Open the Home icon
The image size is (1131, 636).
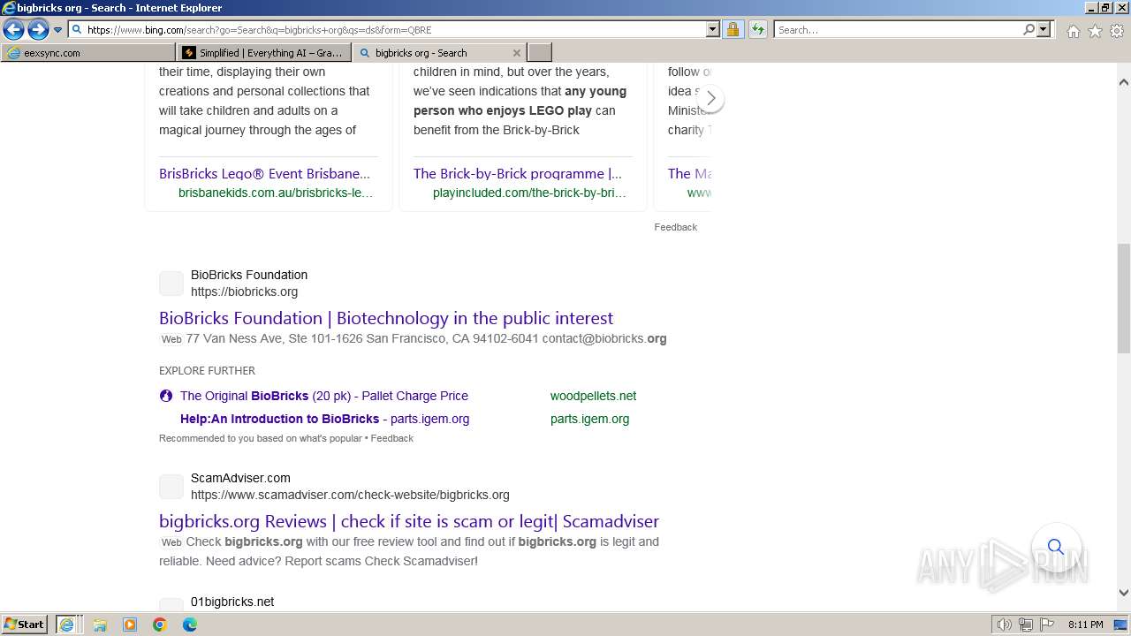tap(1073, 31)
